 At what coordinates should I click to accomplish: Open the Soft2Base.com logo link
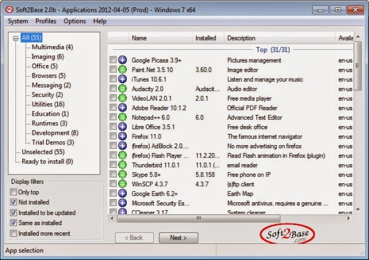point(287,234)
